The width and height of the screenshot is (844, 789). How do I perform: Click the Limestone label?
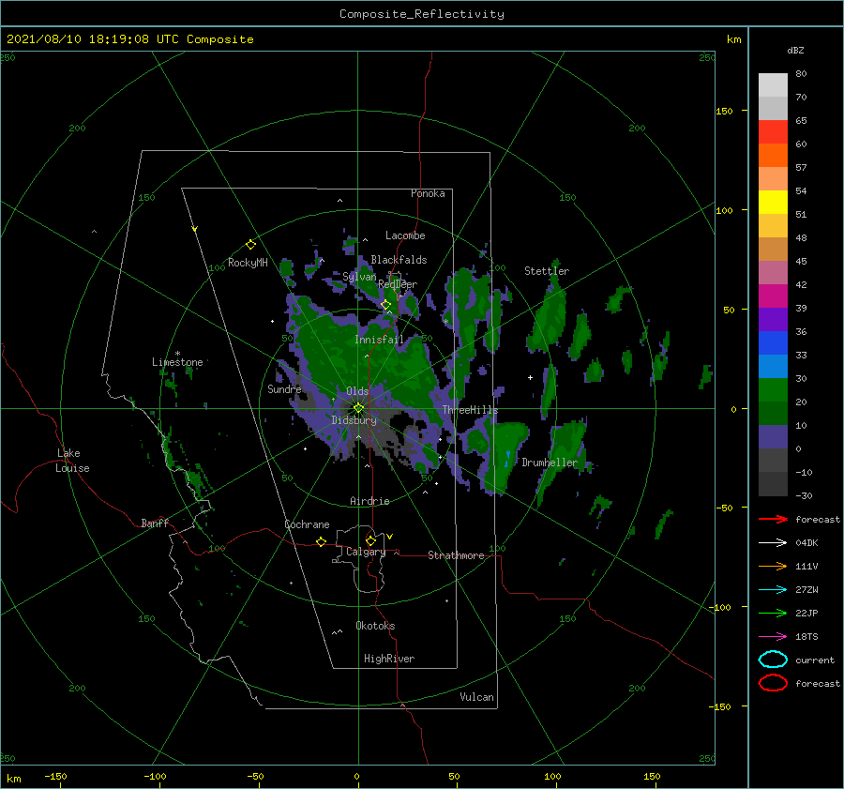tap(177, 362)
